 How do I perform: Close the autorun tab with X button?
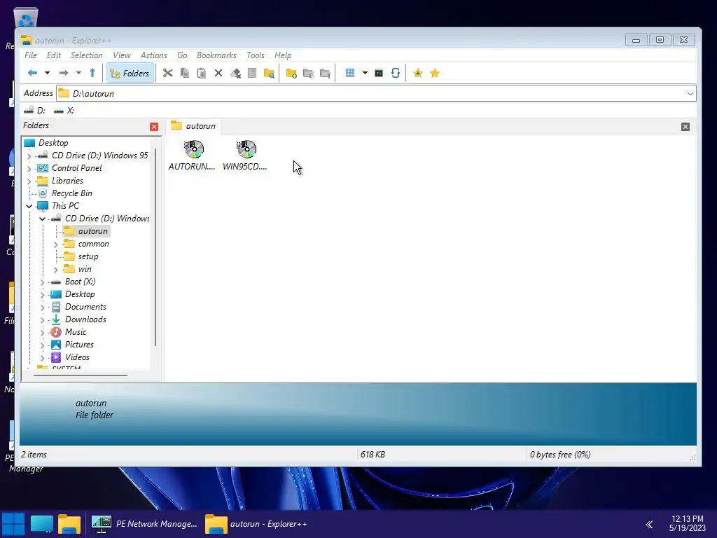click(x=685, y=127)
